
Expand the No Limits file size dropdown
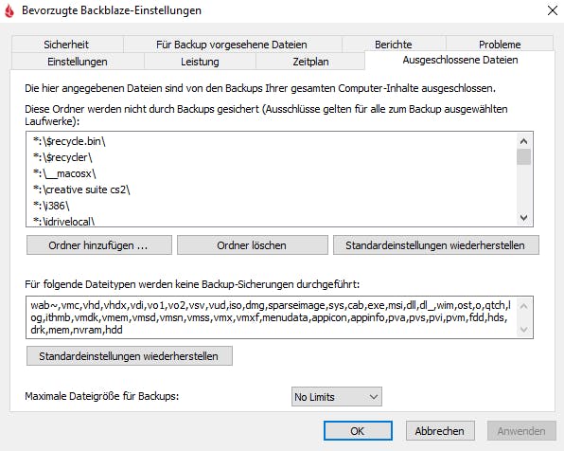[x=337, y=397]
